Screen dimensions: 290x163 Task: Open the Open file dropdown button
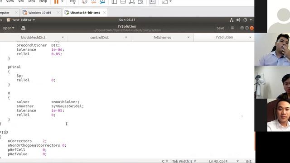click(8, 28)
